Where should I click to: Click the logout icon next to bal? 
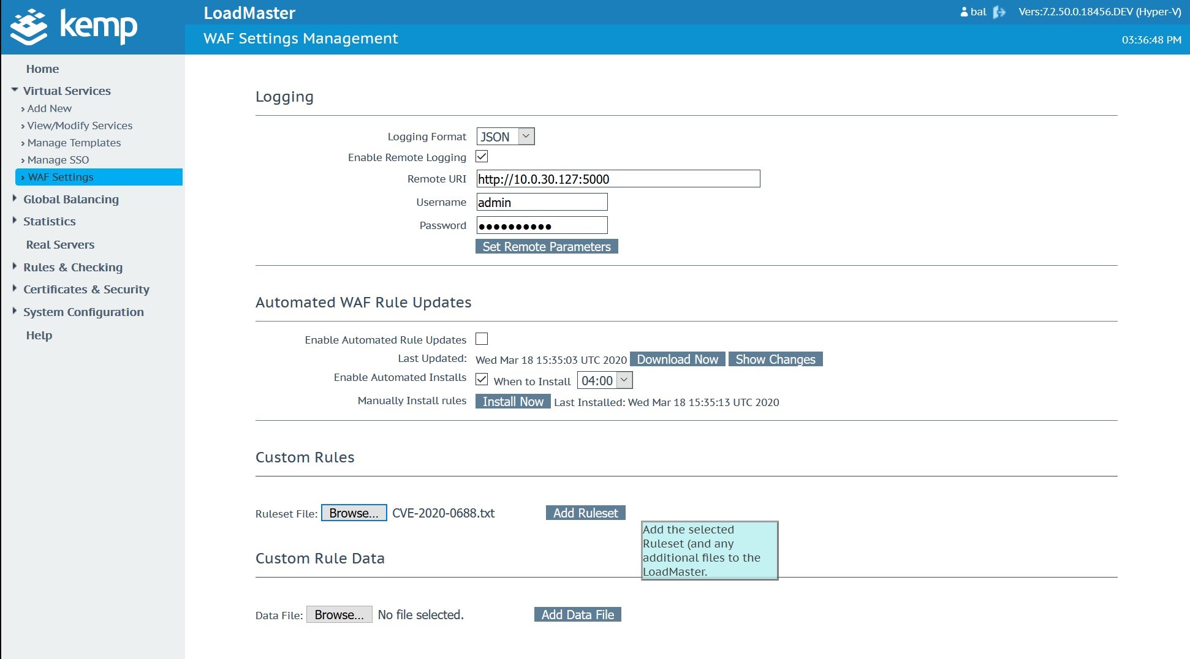coord(999,12)
